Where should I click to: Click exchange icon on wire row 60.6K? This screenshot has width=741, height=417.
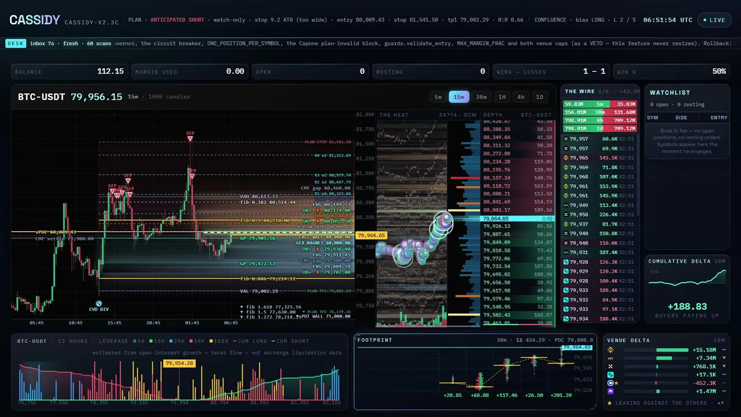(566, 138)
